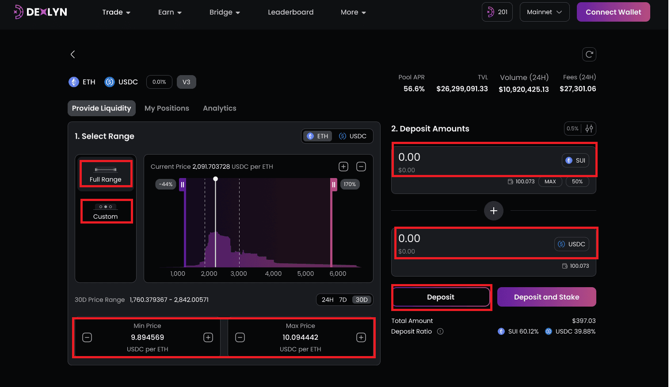Viewport: 671px width, 387px height.
Task: Increase Min Price with plus icon
Action: point(208,338)
